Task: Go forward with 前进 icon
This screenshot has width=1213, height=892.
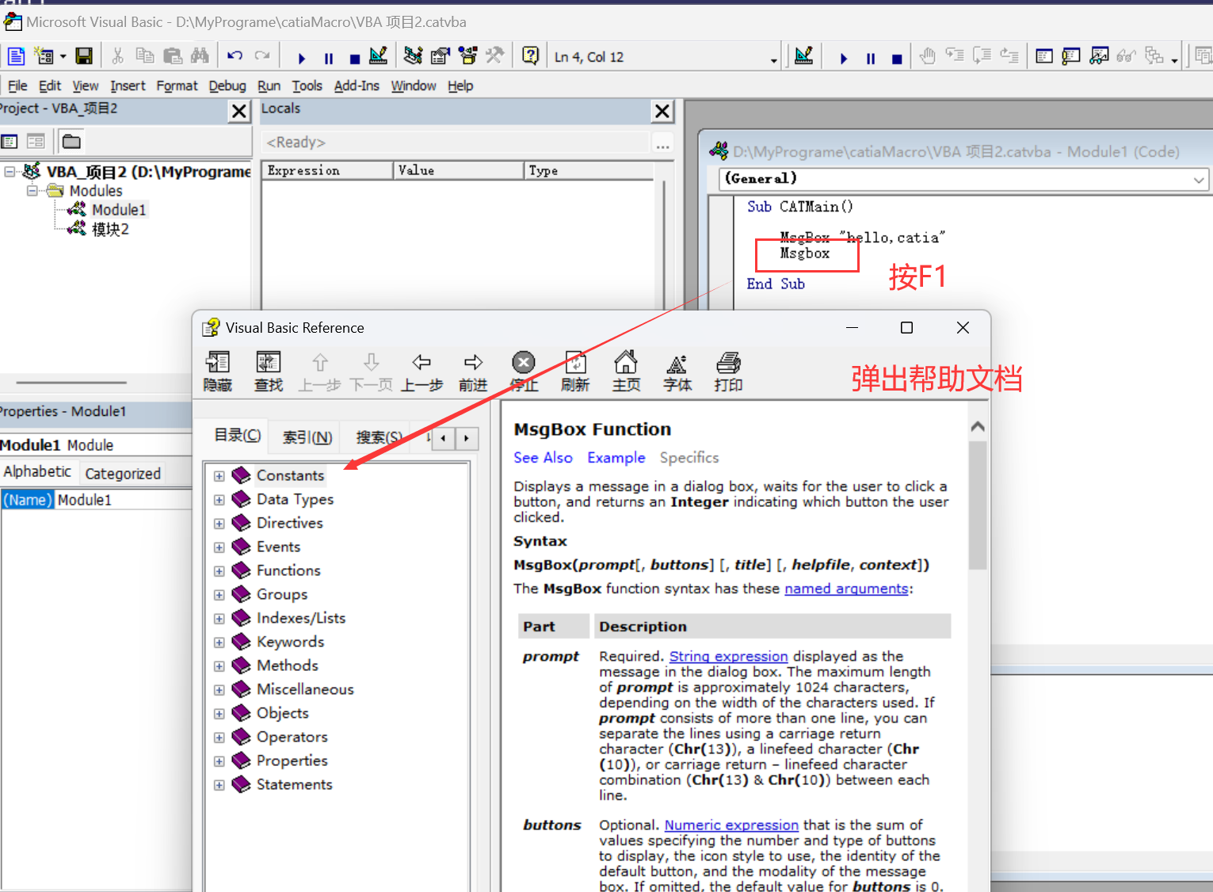Action: click(473, 372)
